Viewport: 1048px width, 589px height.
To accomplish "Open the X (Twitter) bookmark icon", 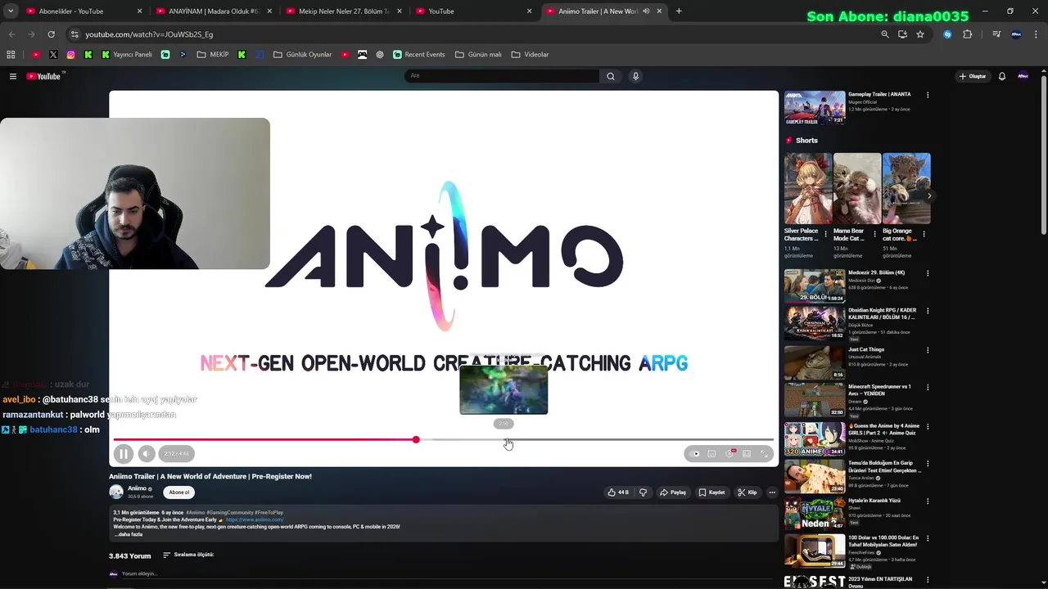I will pyautogui.click(x=53, y=55).
